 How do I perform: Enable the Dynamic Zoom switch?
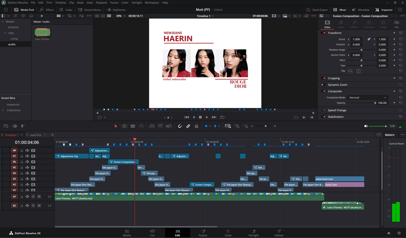coord(323,85)
